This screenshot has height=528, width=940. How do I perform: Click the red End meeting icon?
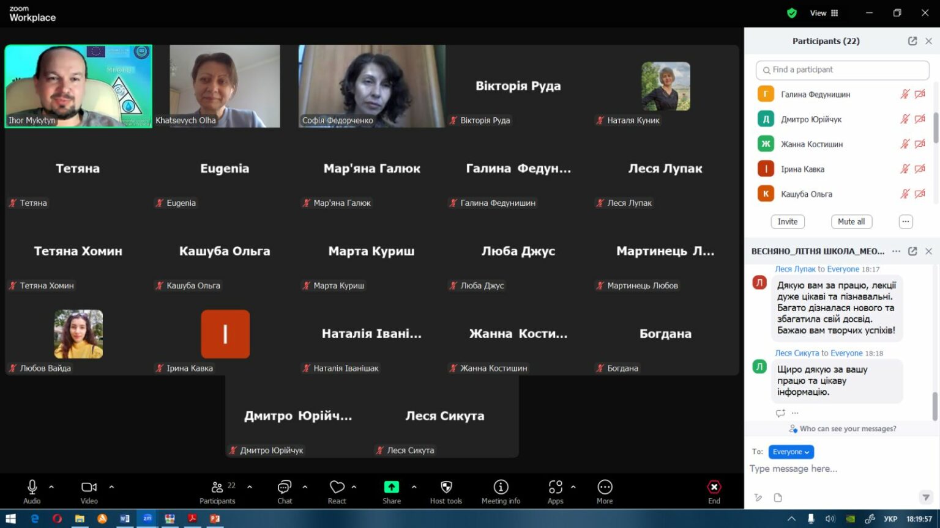tap(714, 487)
